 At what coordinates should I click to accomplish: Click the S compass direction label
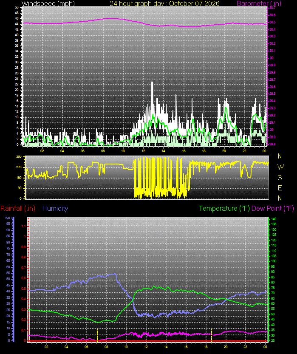point(280,178)
